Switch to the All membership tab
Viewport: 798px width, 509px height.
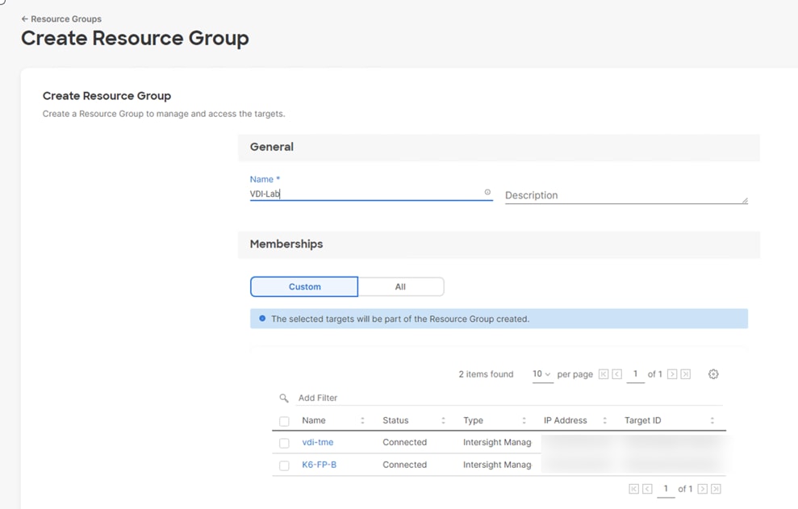401,286
